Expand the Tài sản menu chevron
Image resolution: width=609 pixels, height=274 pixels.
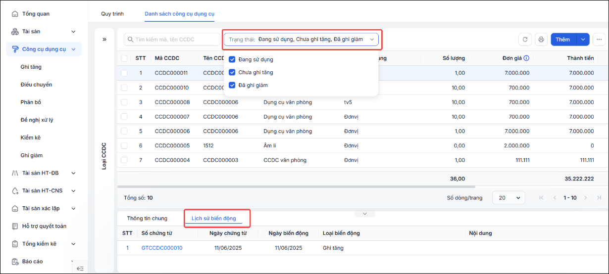tap(73, 32)
